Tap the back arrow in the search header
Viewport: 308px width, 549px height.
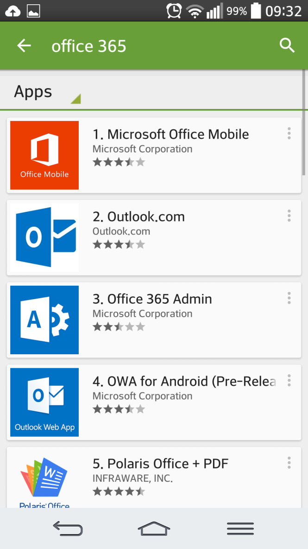[x=24, y=45]
